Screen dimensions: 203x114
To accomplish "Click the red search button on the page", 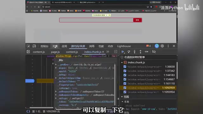I will [x=137, y=20].
